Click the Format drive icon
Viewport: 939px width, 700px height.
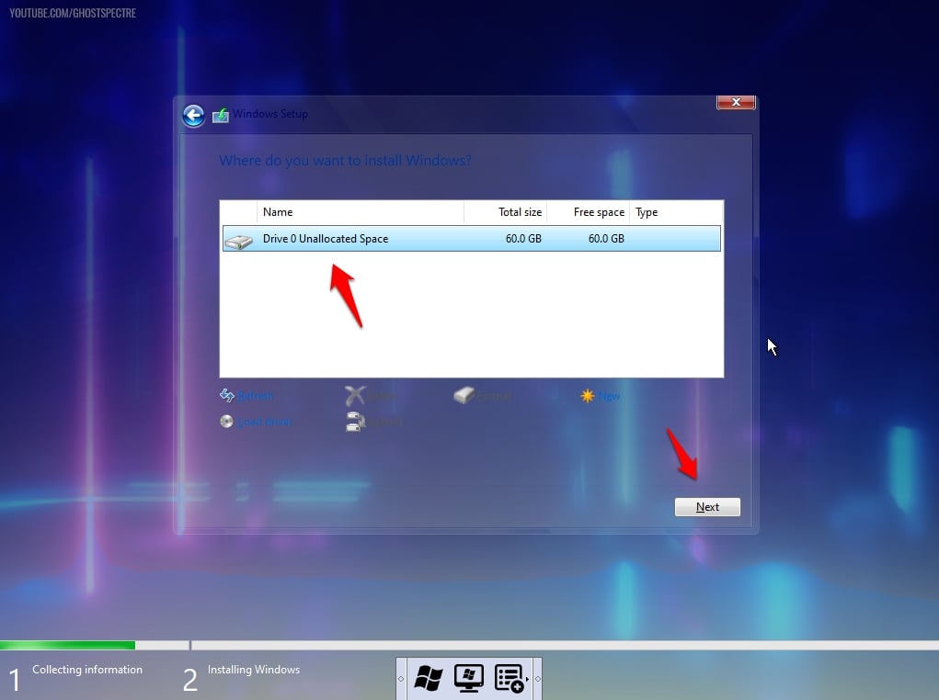pyautogui.click(x=464, y=396)
